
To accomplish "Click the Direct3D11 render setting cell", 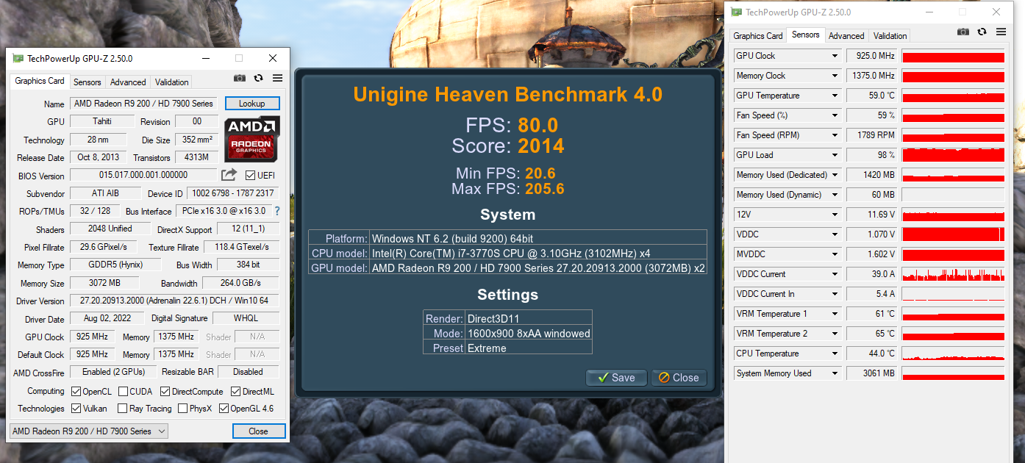I will 529,317.
